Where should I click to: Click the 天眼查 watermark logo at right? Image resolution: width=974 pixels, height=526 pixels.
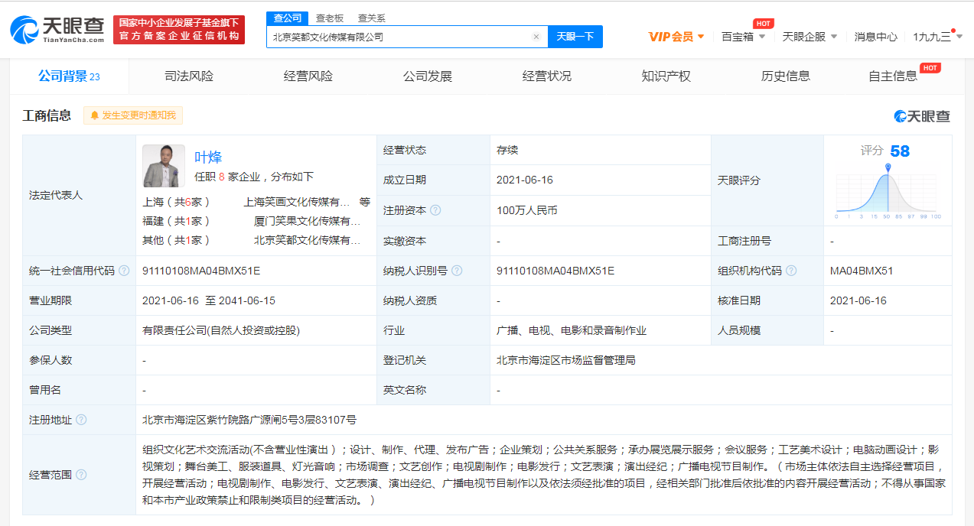(922, 116)
